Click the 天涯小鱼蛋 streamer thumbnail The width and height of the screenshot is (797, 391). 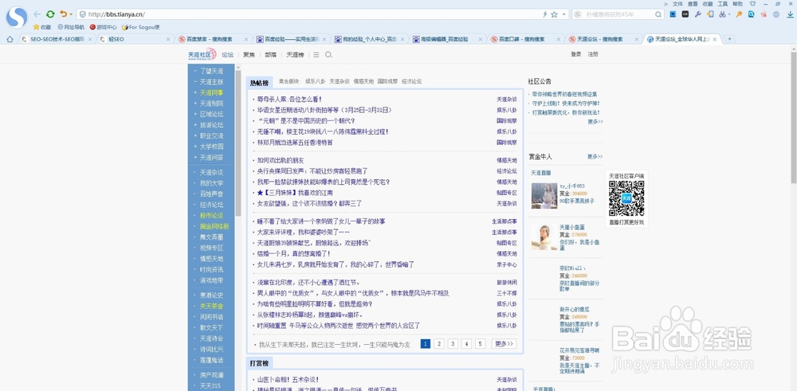544,237
